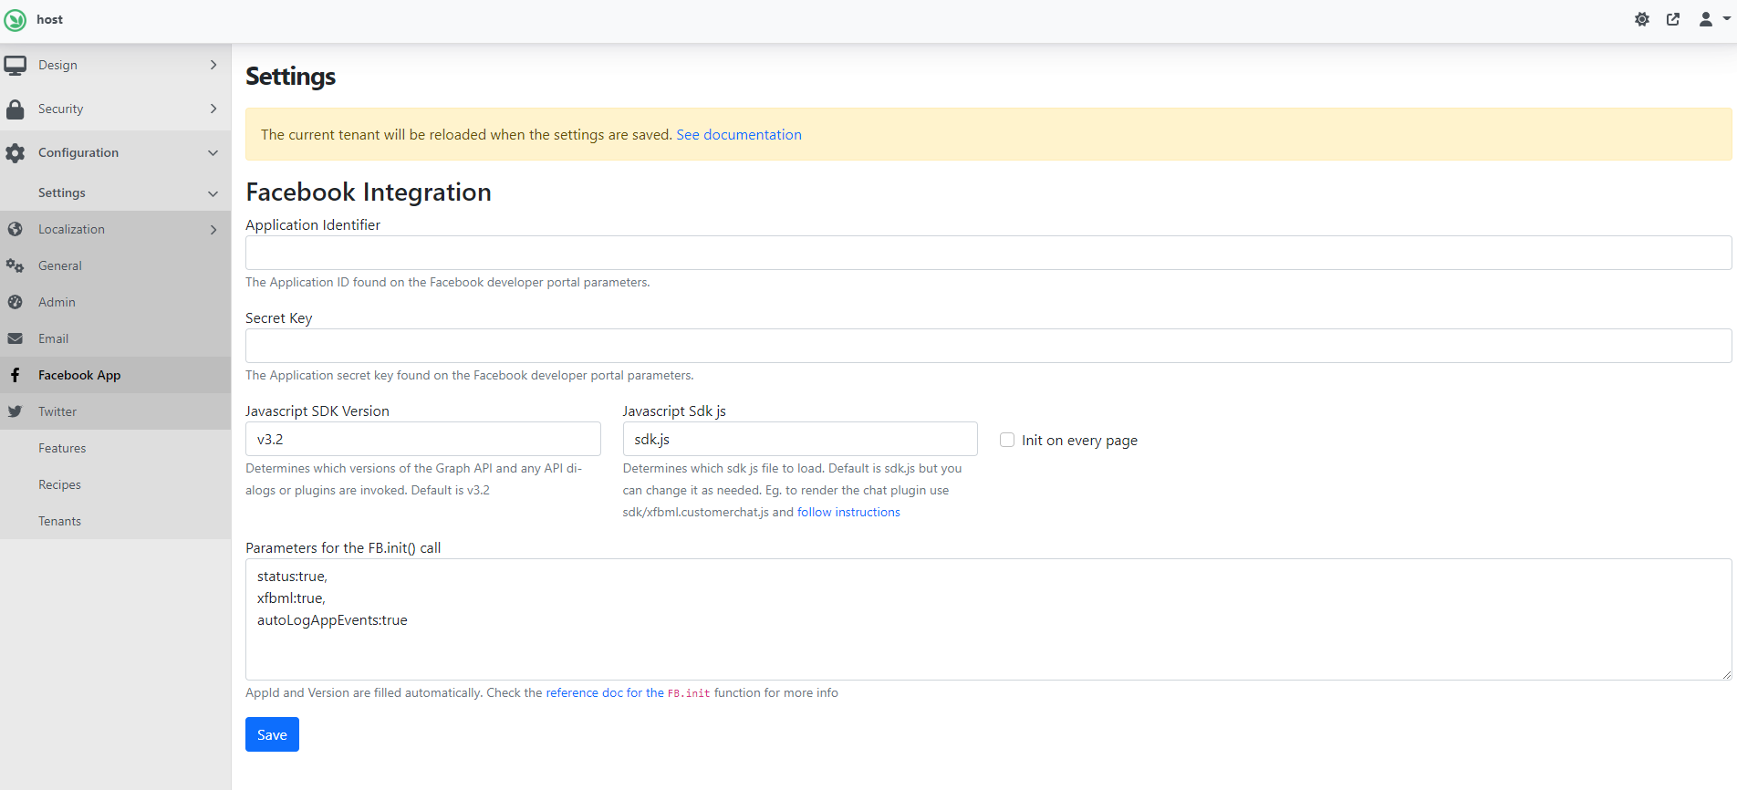Open the follow instructions link
Viewport: 1737px width, 790px height.
tap(848, 512)
